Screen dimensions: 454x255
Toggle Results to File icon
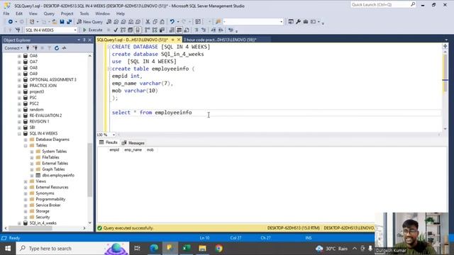pos(187,30)
